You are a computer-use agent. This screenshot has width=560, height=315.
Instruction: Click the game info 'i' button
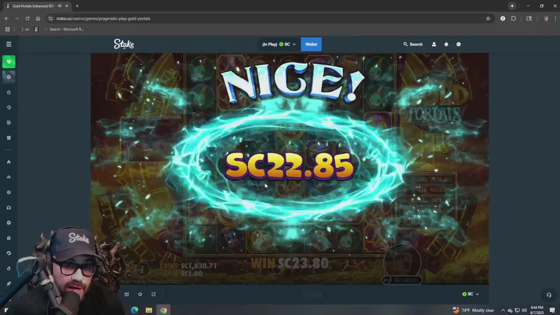[x=141, y=269]
